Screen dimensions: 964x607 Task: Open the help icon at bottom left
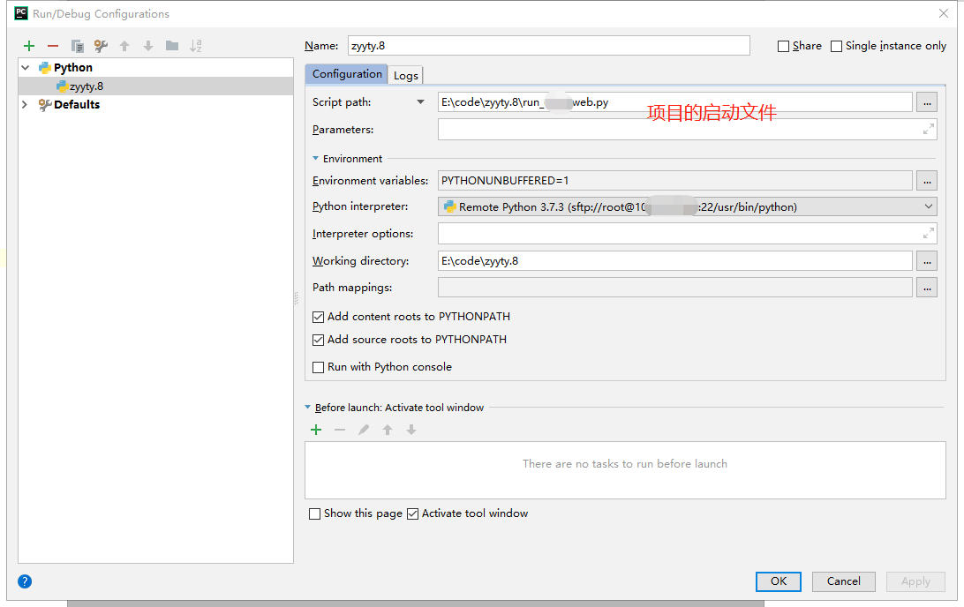tap(24, 581)
